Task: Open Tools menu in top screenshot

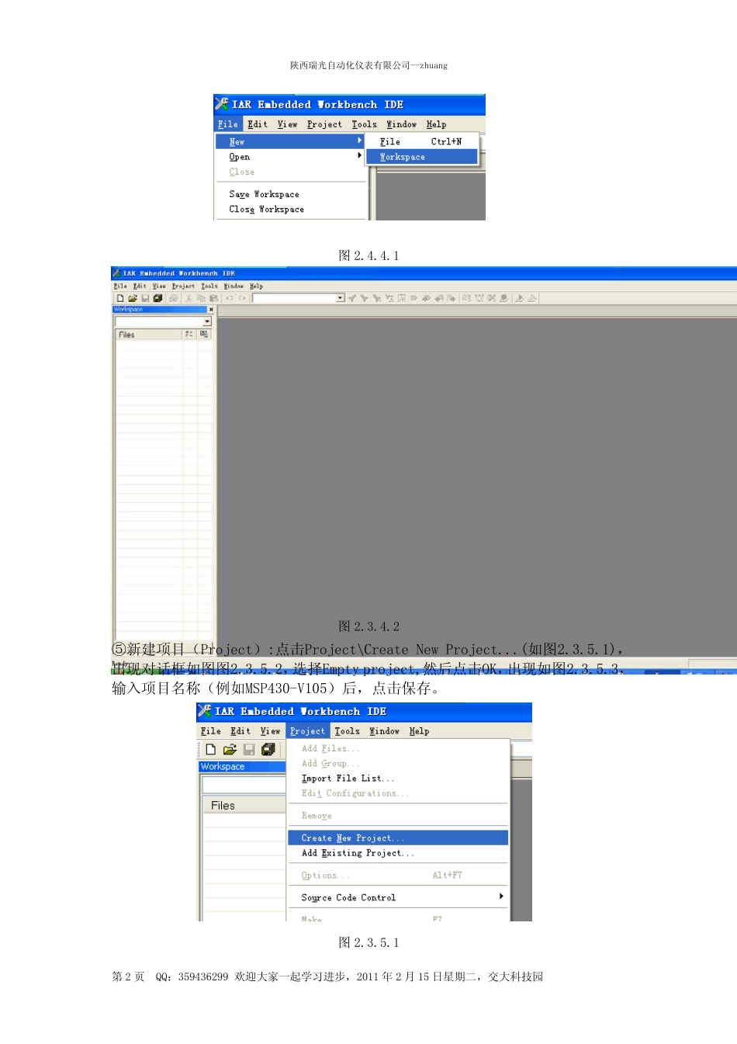Action: [x=364, y=124]
